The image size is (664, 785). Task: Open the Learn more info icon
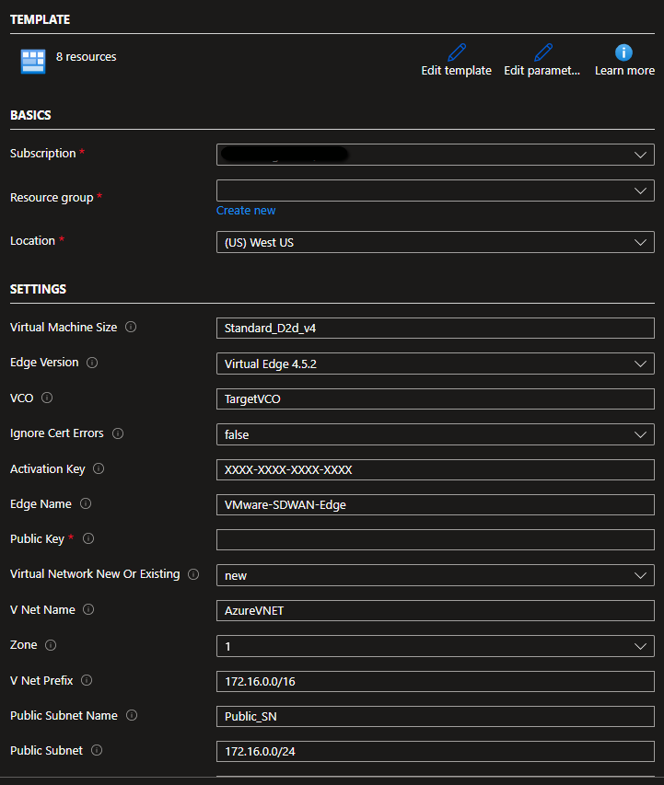click(624, 52)
